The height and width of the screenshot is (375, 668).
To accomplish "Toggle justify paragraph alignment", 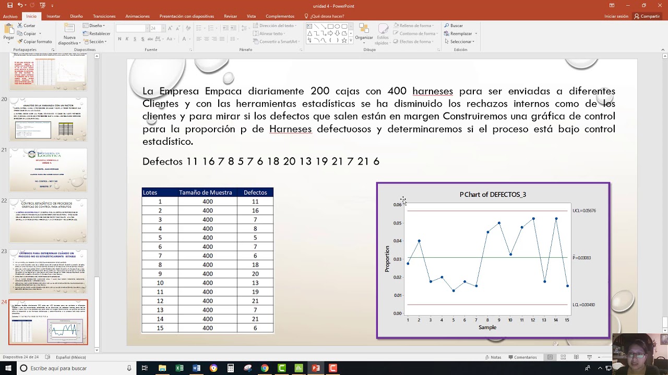I will (x=222, y=39).
